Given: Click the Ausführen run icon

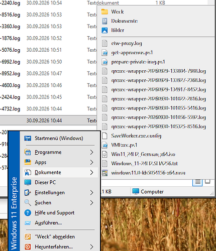Looking at the screenshot, I should tap(28, 223).
